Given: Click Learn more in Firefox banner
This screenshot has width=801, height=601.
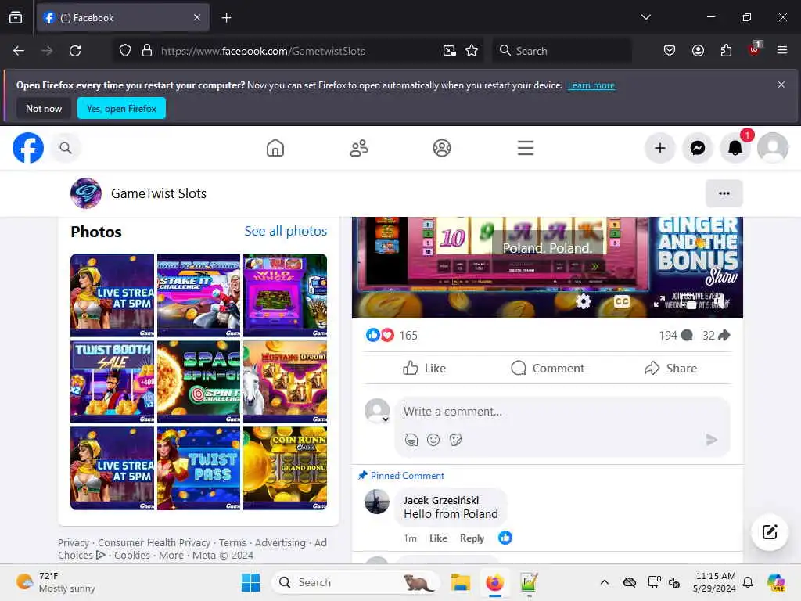Looking at the screenshot, I should 591,85.
